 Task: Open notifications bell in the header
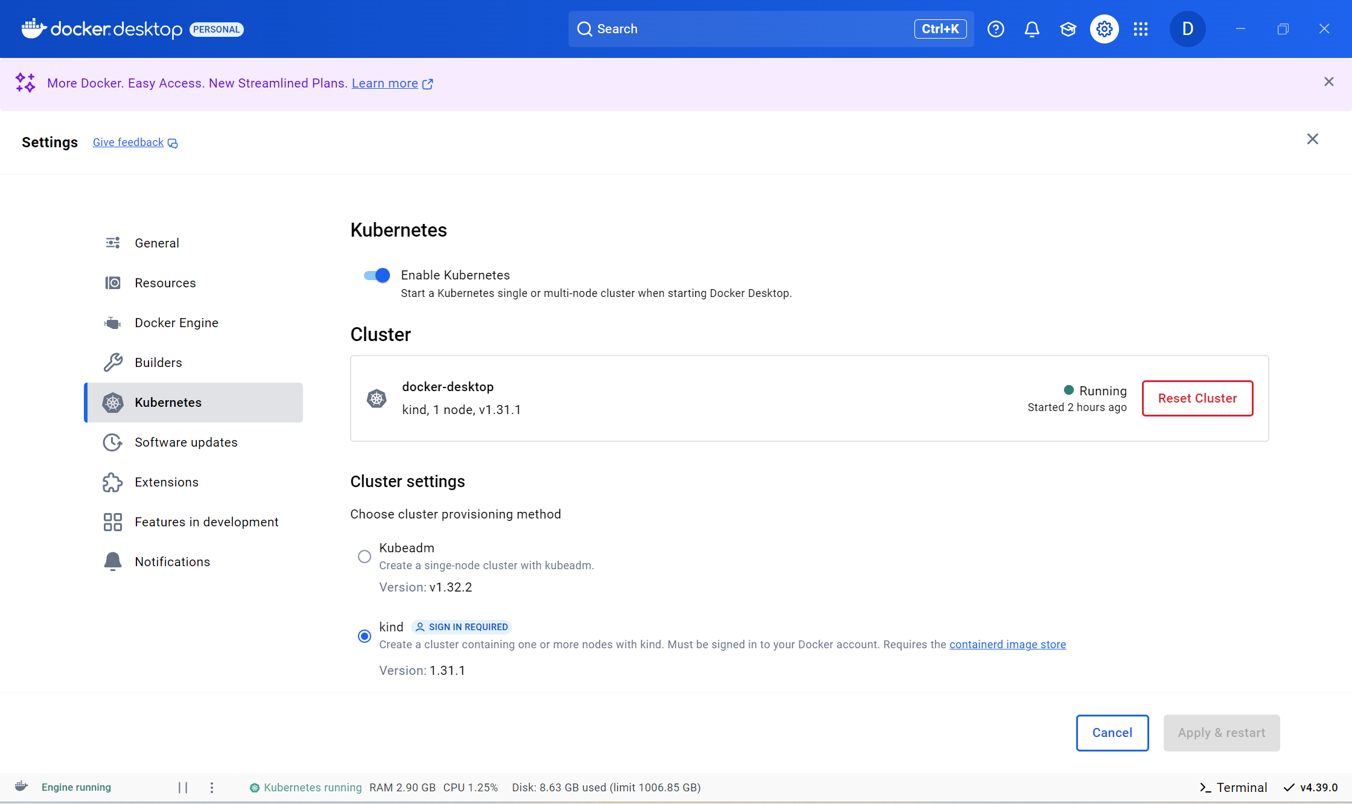[1032, 29]
